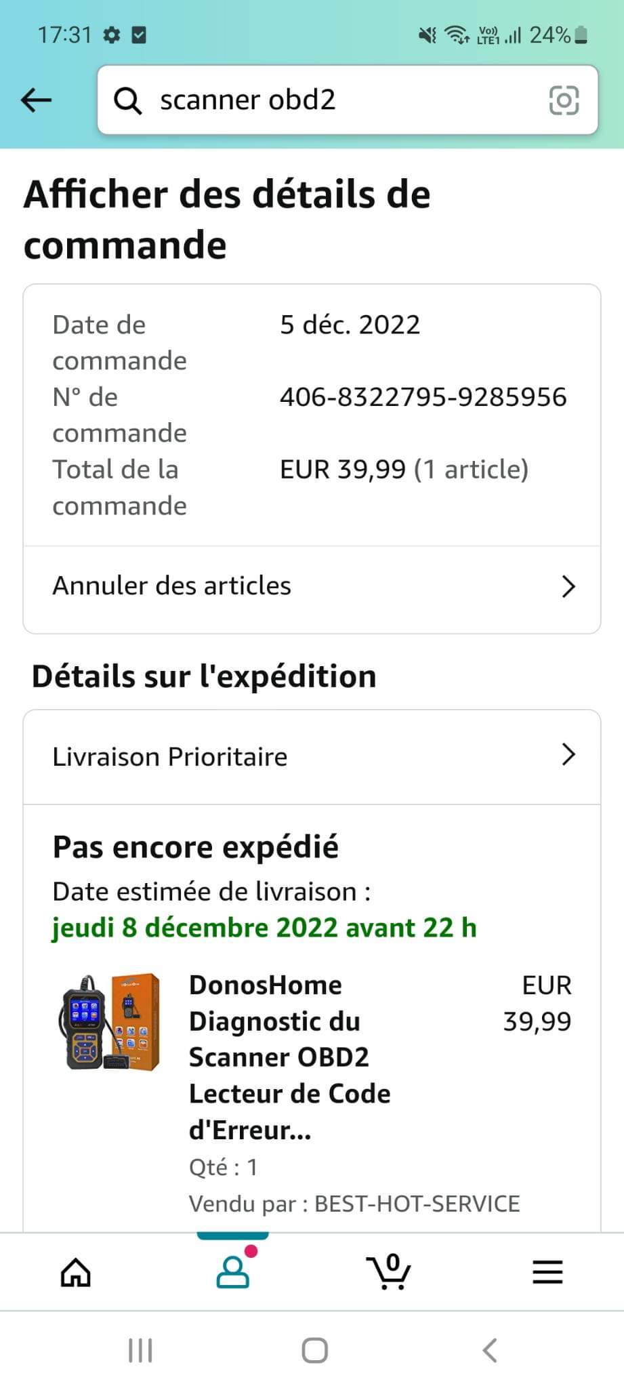Expand Annuler des articles chevron
This screenshot has height=1388, width=624.
coord(568,586)
